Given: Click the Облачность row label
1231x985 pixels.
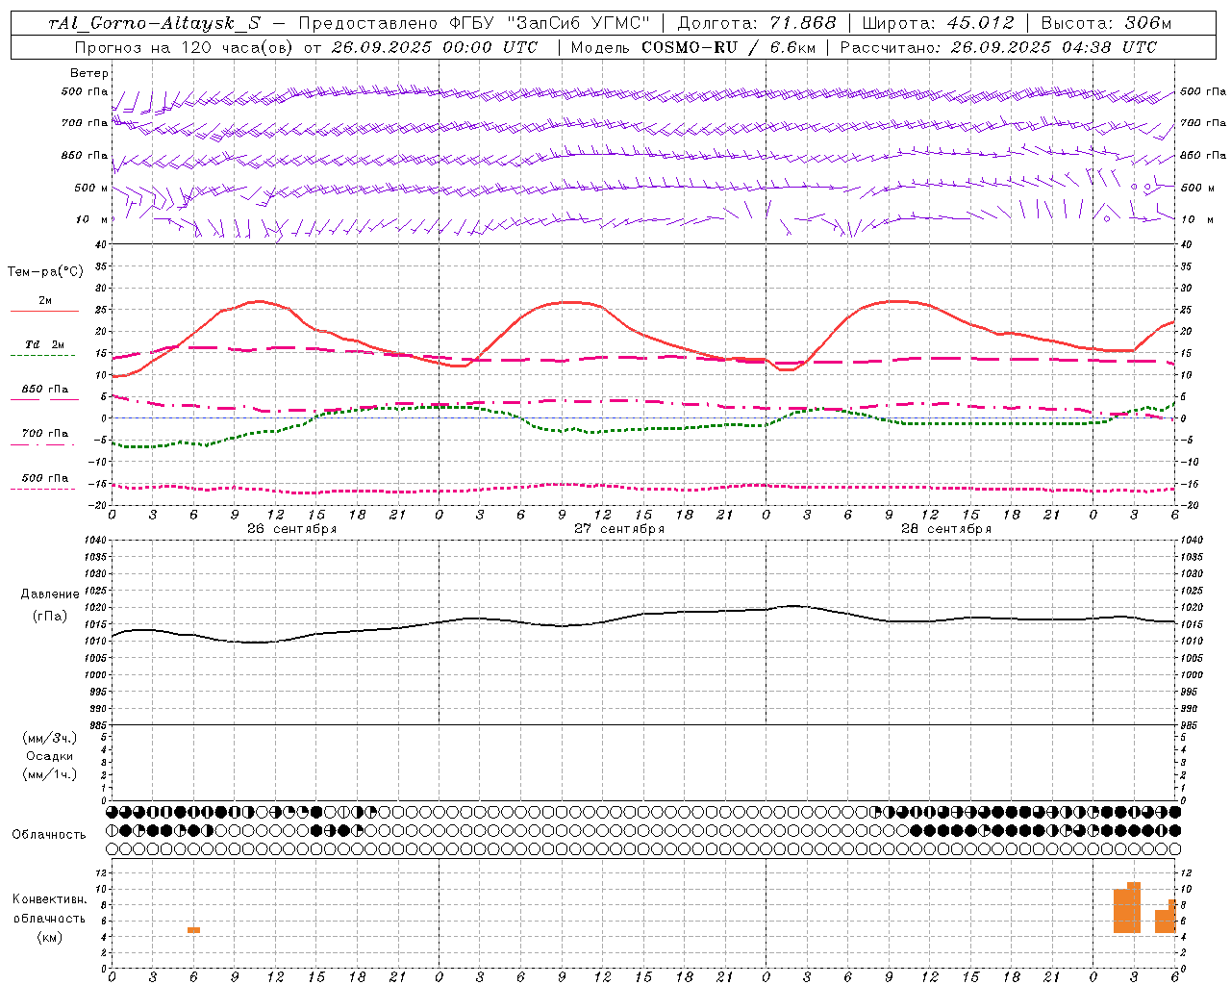Looking at the screenshot, I should pos(49,834).
